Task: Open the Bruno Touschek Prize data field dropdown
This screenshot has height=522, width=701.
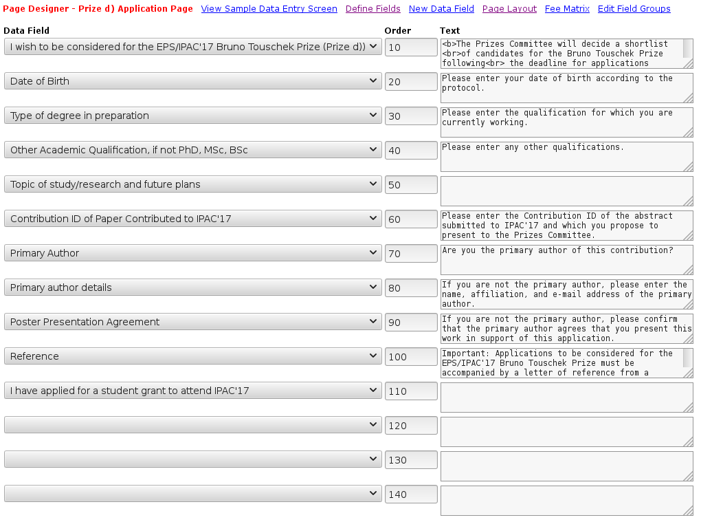Action: coord(193,47)
